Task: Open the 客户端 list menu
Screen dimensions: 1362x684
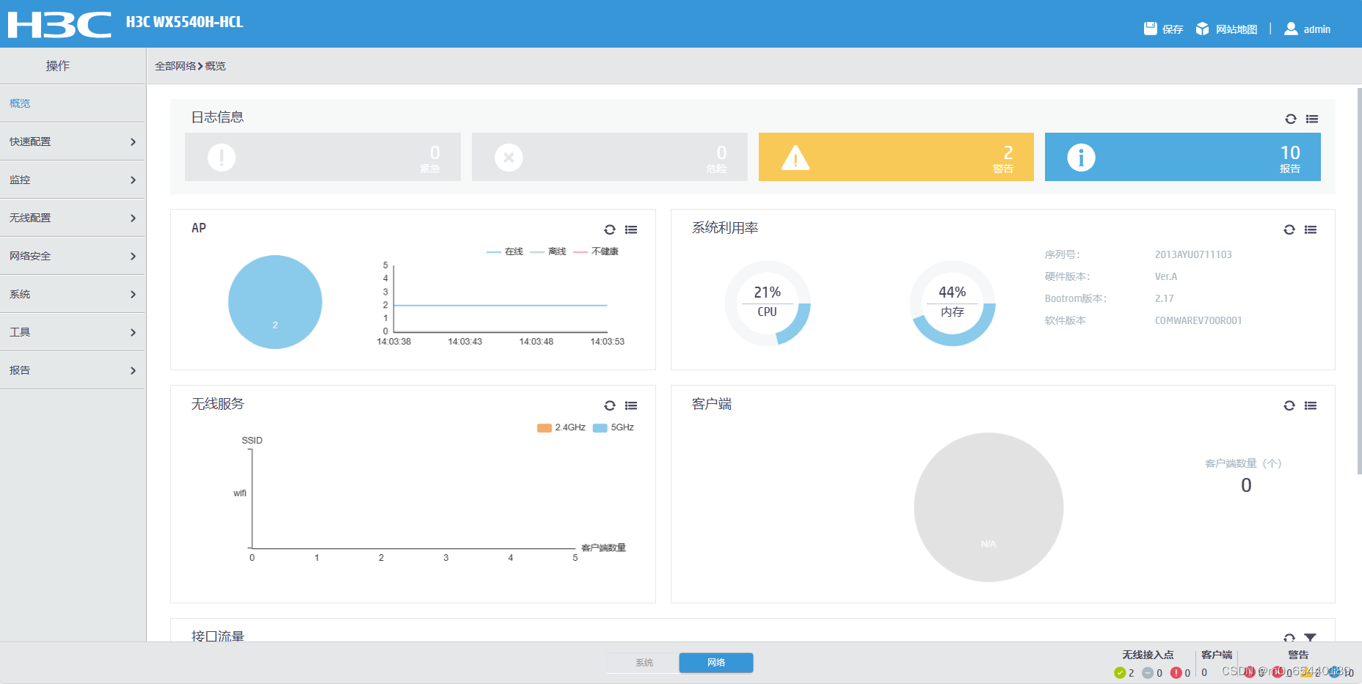Action: click(1311, 405)
